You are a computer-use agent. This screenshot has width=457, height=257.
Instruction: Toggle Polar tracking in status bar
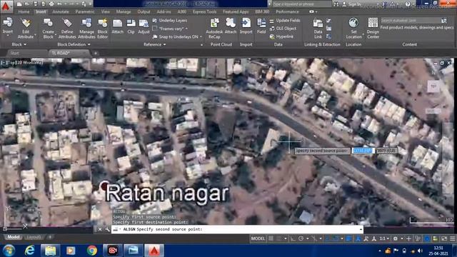[301, 238]
